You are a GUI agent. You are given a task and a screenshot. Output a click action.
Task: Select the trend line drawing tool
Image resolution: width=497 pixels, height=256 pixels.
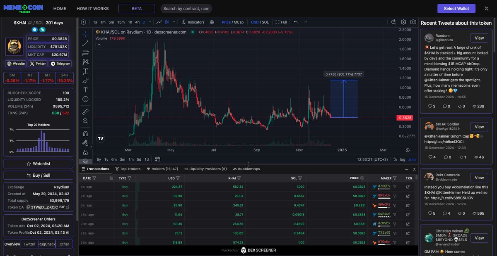click(x=85, y=43)
